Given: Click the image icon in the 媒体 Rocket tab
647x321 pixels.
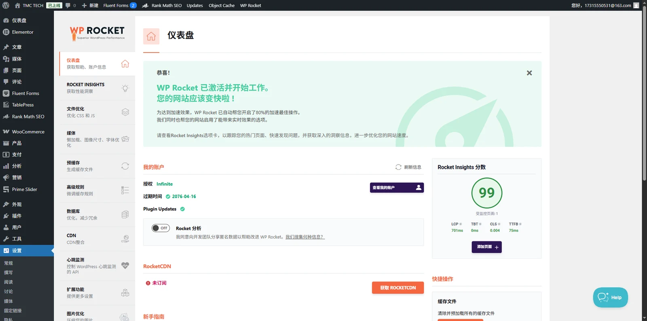Looking at the screenshot, I should coord(125,139).
